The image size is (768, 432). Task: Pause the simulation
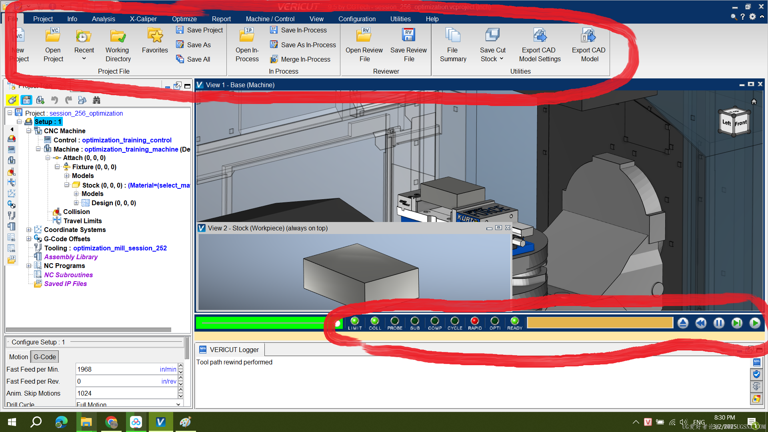[x=719, y=323]
